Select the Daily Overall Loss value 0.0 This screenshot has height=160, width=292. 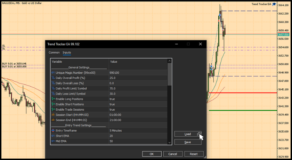click(x=112, y=83)
